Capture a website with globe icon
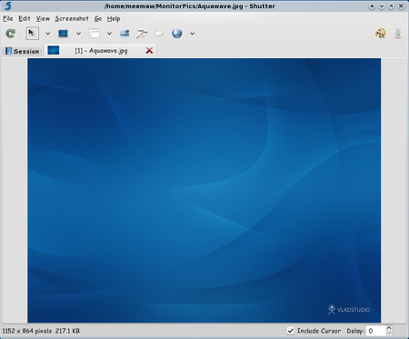This screenshot has height=339, width=409. 177,34
